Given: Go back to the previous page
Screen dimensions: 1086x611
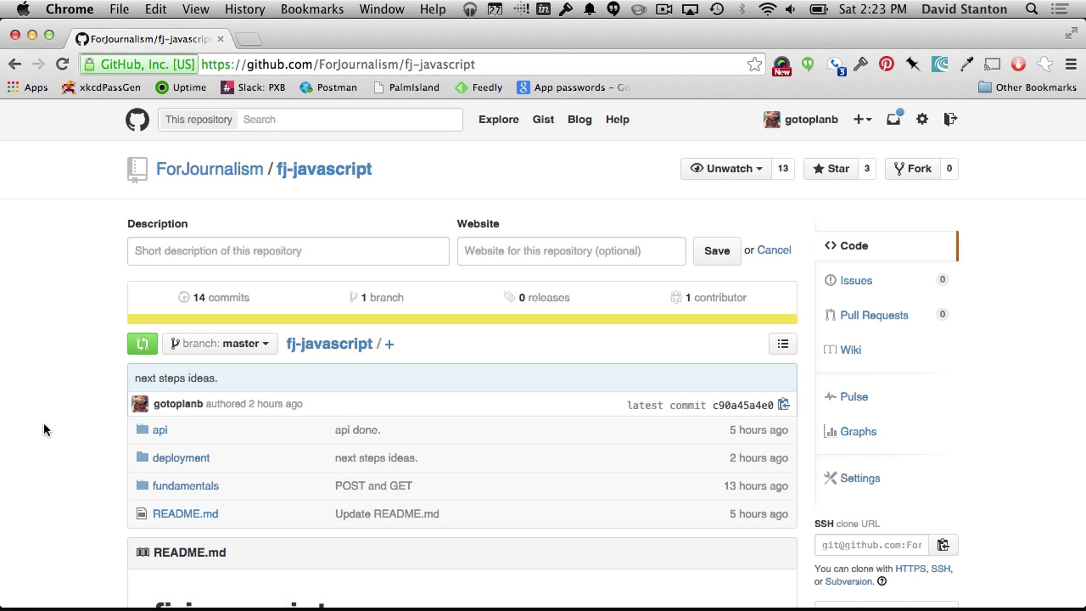Looking at the screenshot, I should [15, 64].
